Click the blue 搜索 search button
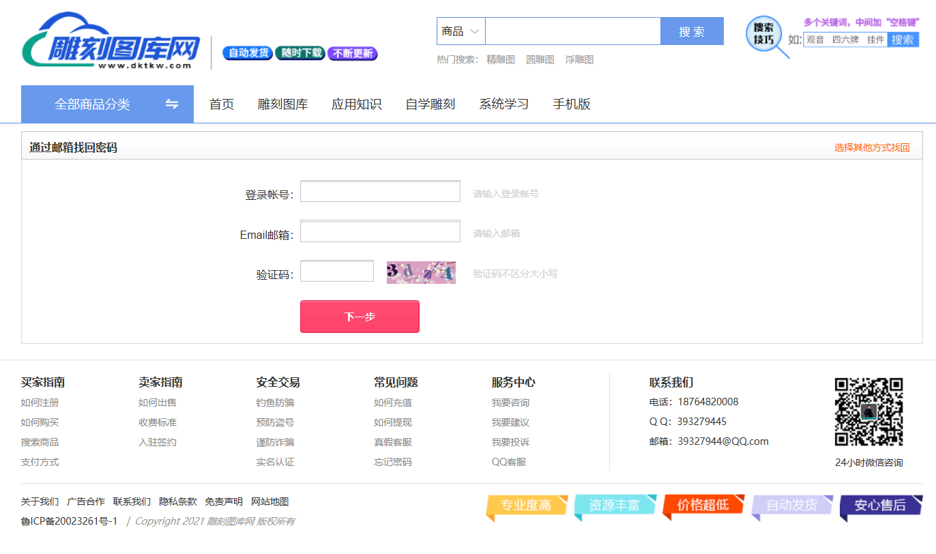Screen dimensions: 936x554 point(692,31)
